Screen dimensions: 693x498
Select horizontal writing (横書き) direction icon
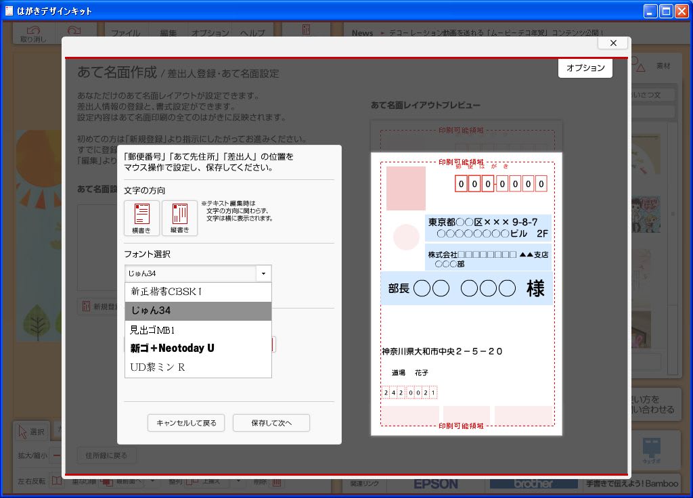(x=141, y=218)
